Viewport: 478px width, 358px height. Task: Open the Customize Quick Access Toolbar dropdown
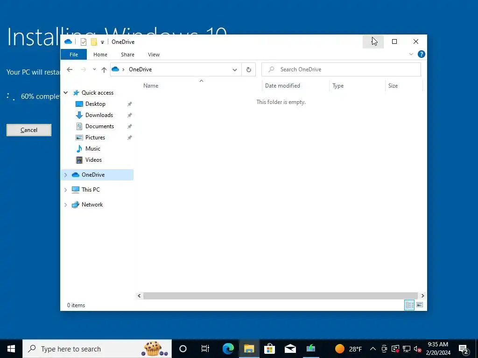102,42
